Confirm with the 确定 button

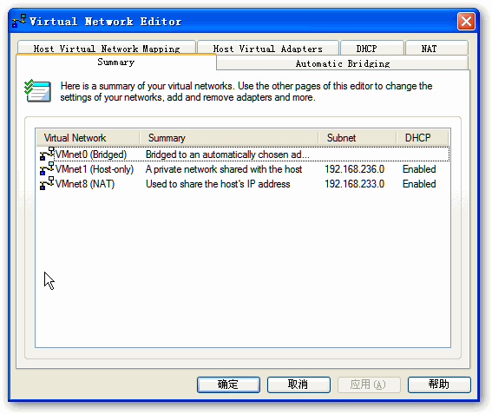click(x=228, y=384)
